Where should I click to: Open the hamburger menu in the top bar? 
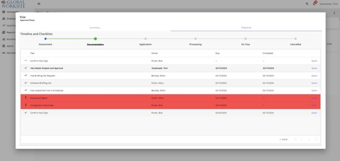[x=39, y=4]
